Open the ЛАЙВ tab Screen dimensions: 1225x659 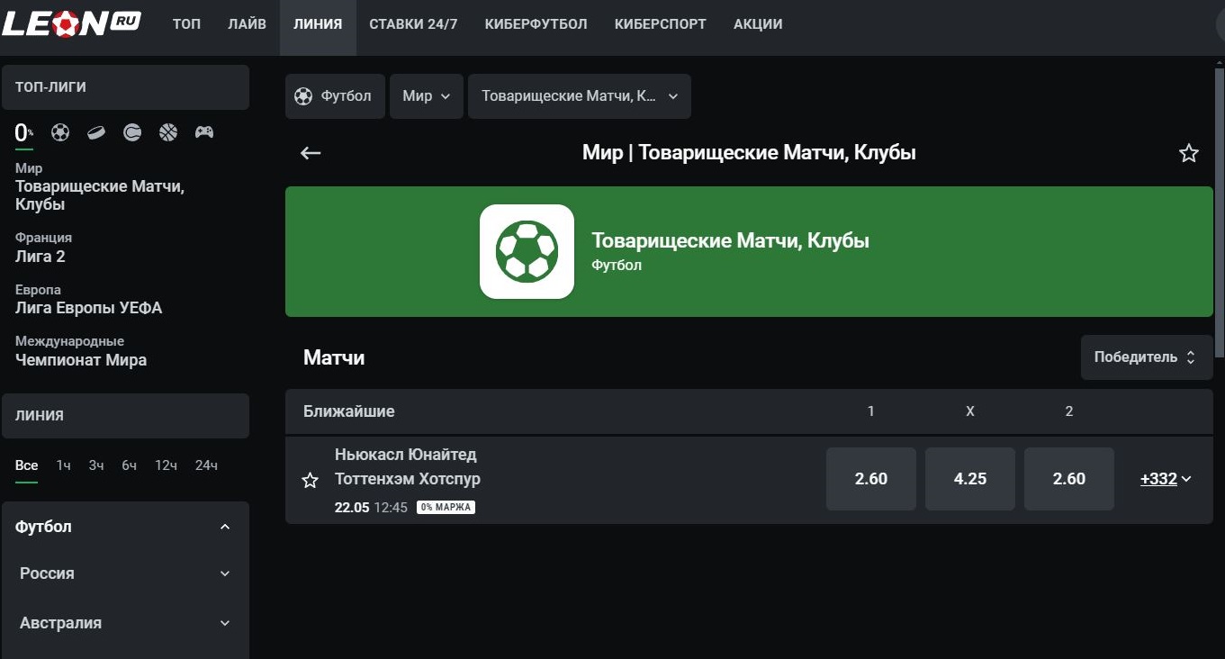point(247,24)
